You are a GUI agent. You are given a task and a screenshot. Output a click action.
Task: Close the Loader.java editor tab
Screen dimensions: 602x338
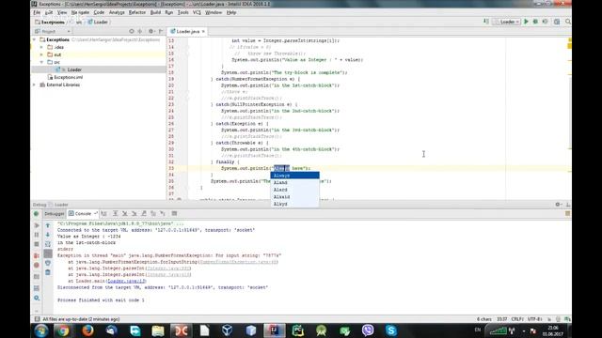click(203, 31)
